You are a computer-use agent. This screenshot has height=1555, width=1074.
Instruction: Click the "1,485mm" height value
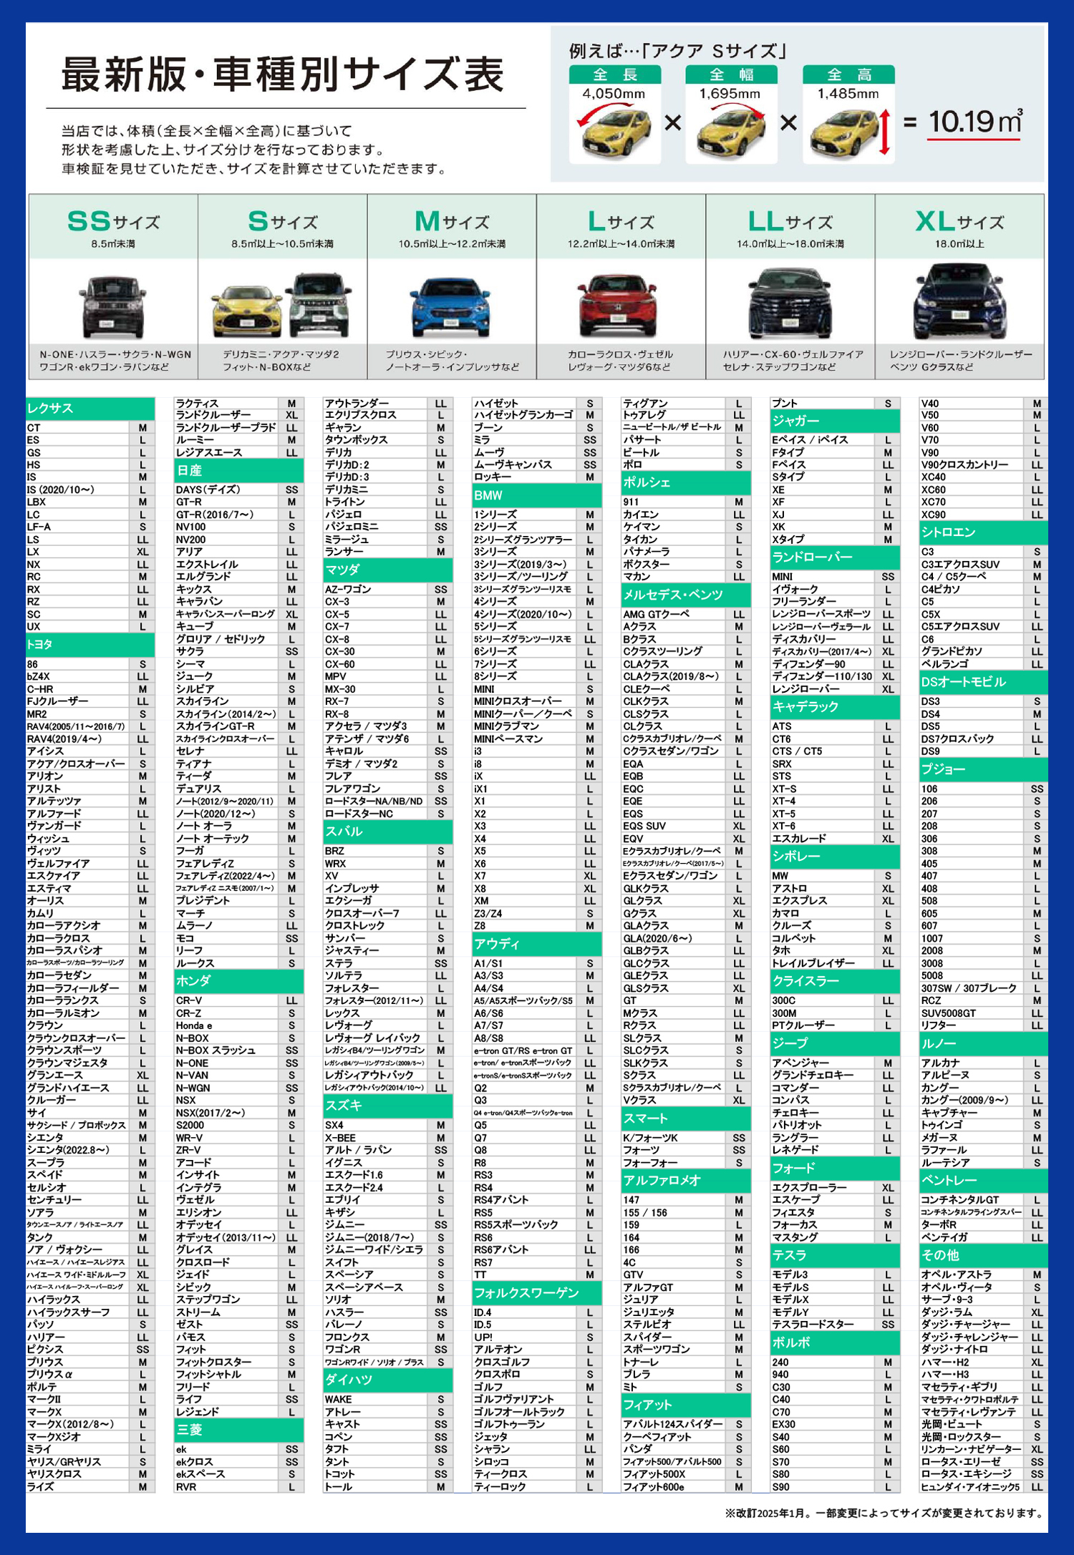[x=848, y=94]
